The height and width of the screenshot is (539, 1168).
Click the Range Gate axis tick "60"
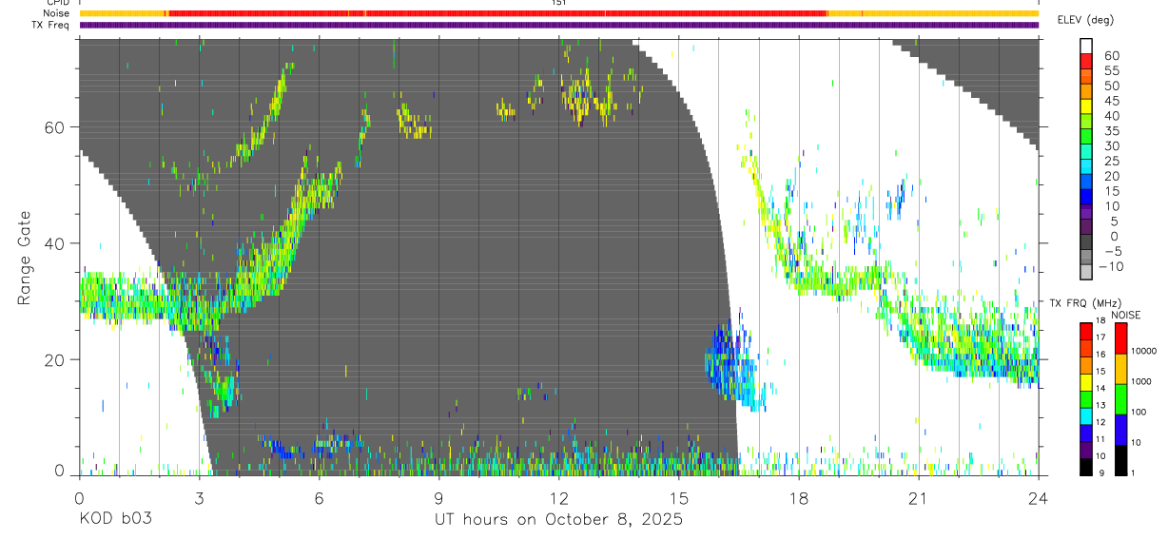[x=55, y=127]
